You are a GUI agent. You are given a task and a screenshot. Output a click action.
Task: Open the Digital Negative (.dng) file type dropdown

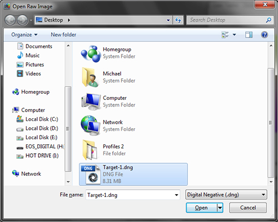pos(226,195)
